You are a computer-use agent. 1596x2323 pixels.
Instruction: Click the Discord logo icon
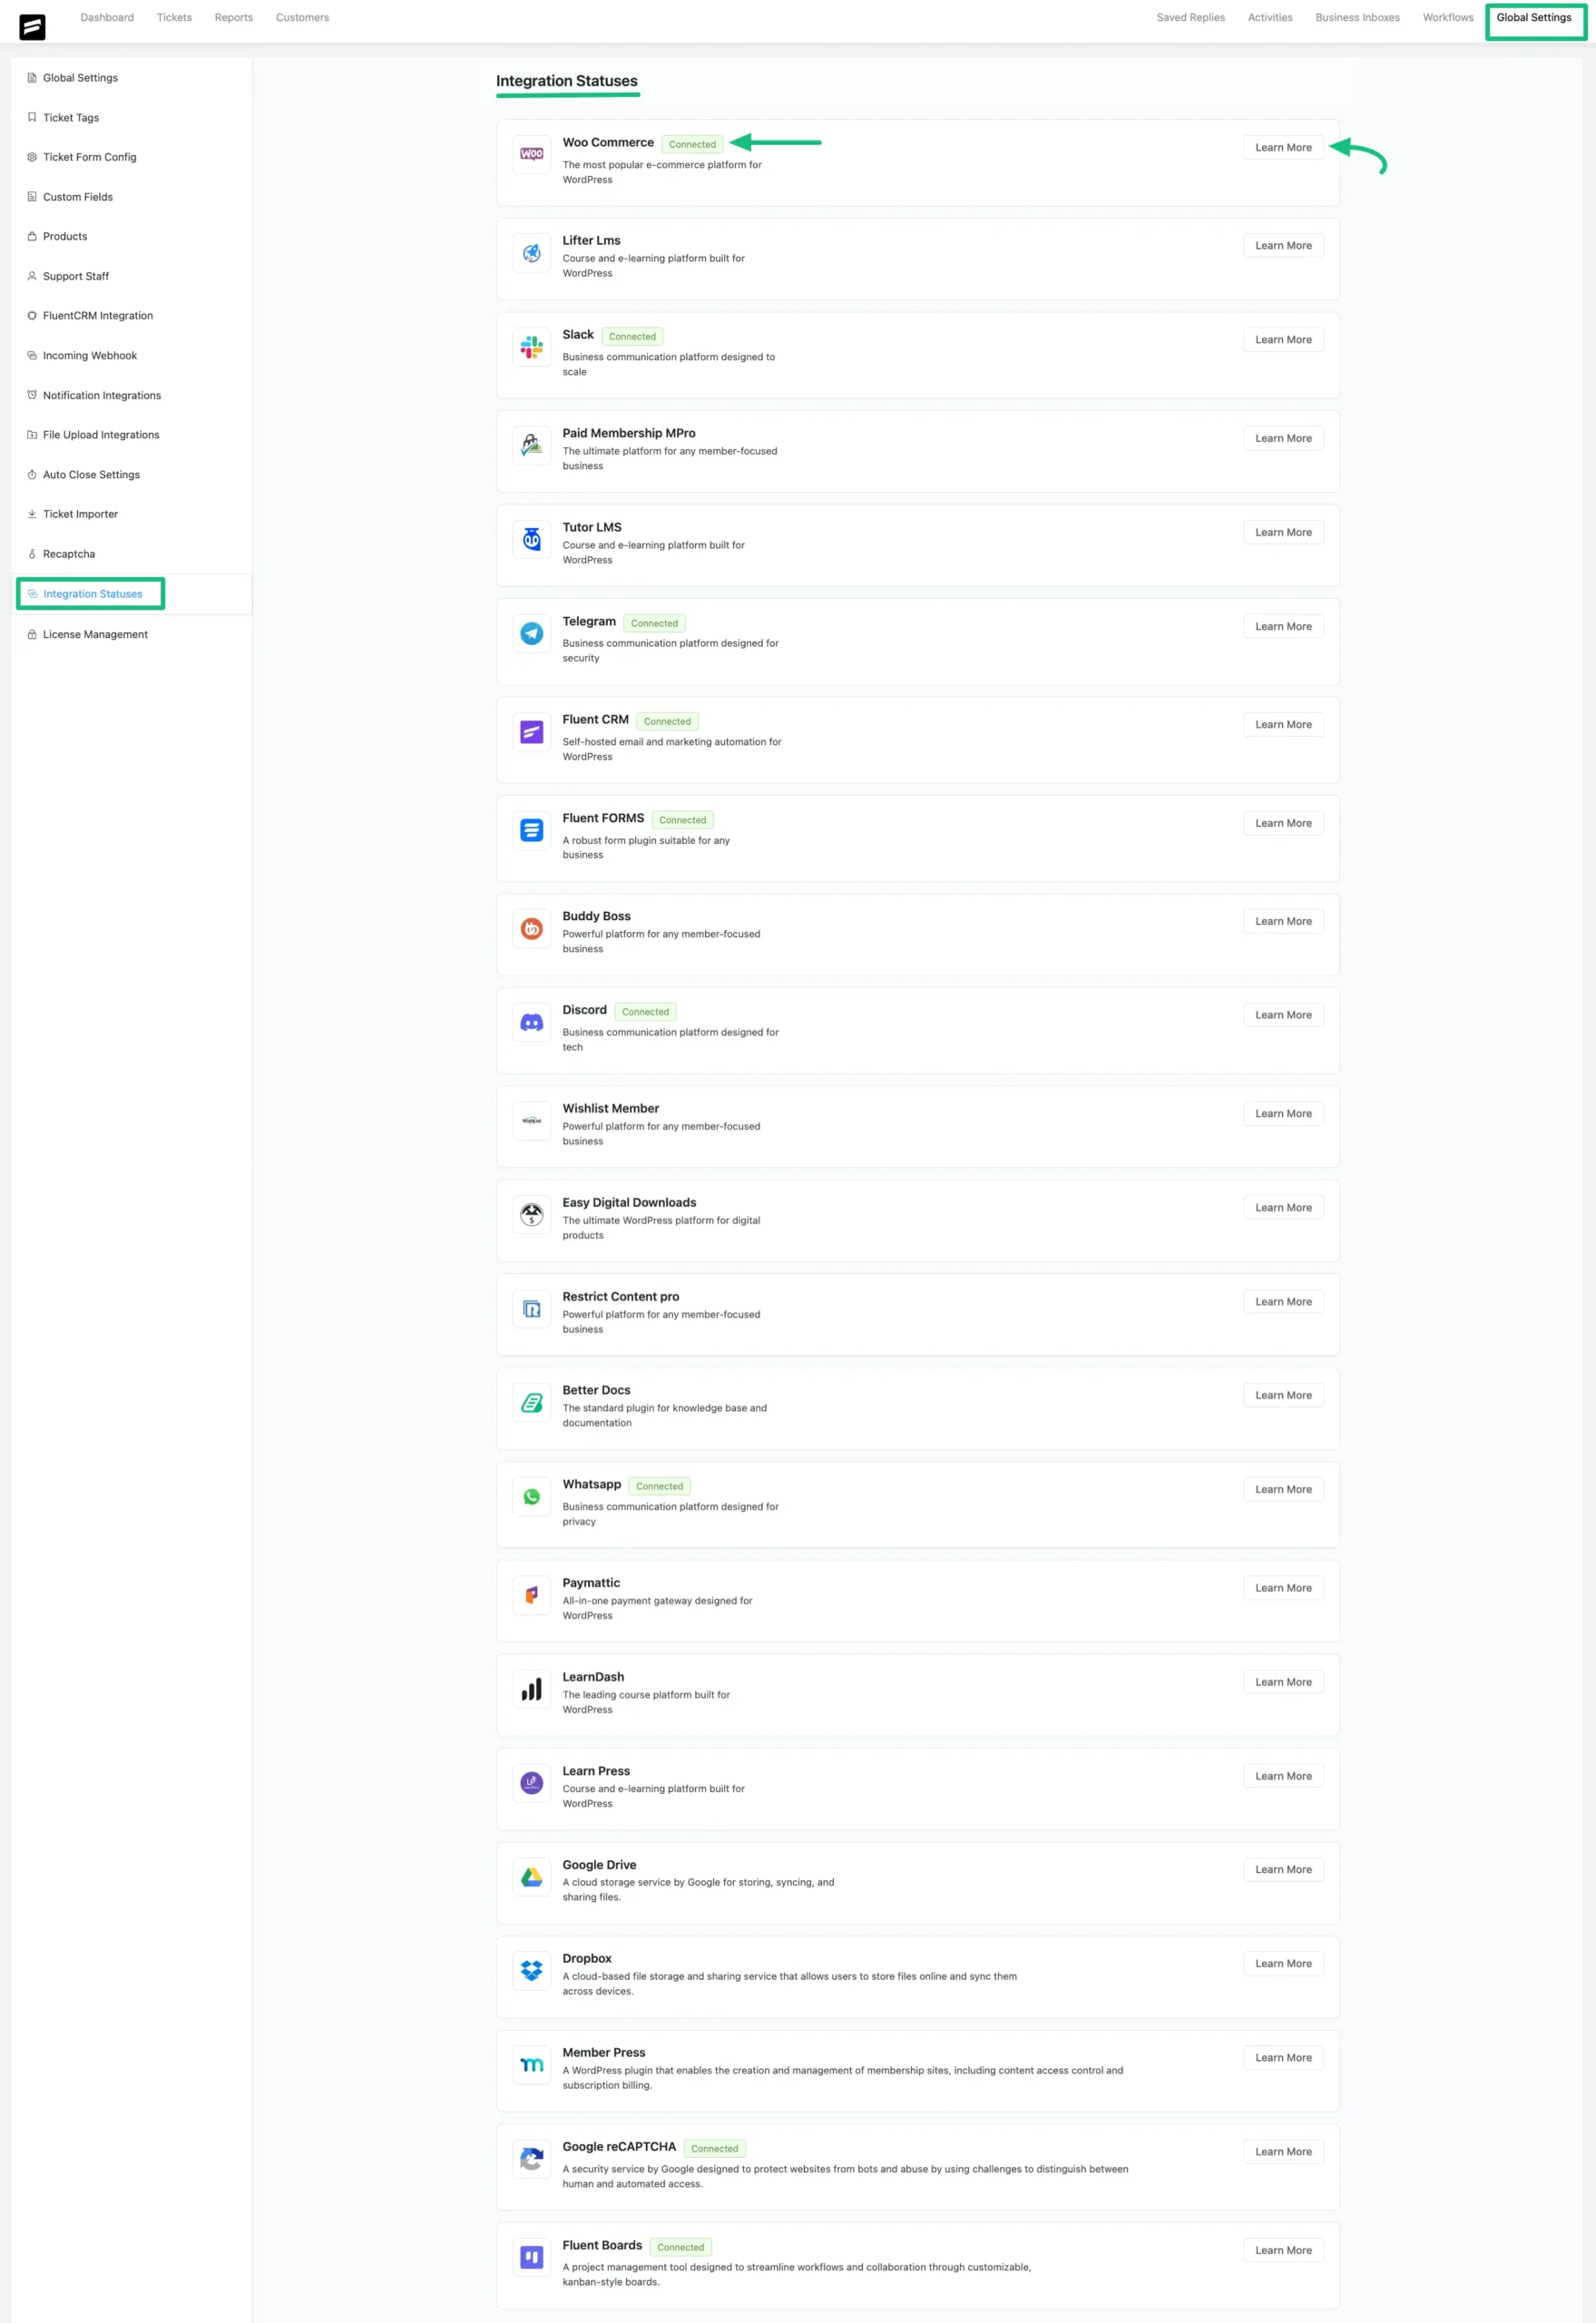pyautogui.click(x=532, y=1022)
